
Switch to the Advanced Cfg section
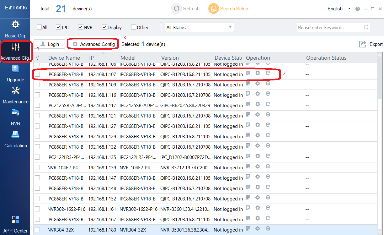click(x=15, y=51)
